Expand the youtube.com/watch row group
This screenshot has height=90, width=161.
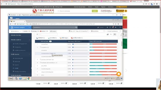41,59
